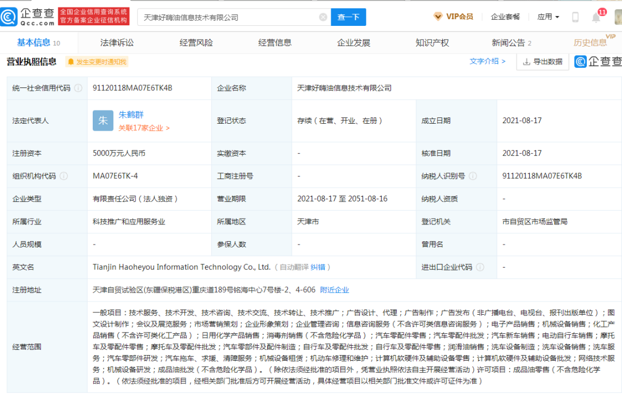Click the VIP会员 diamond icon
Screen dimensions: 622x412
pyautogui.click(x=438, y=17)
